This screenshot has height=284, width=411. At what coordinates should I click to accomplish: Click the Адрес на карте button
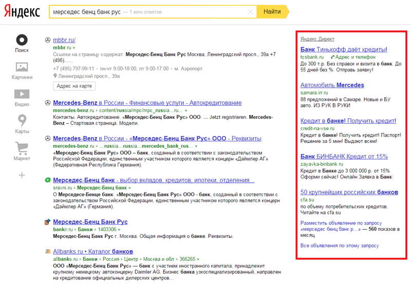[x=74, y=86]
